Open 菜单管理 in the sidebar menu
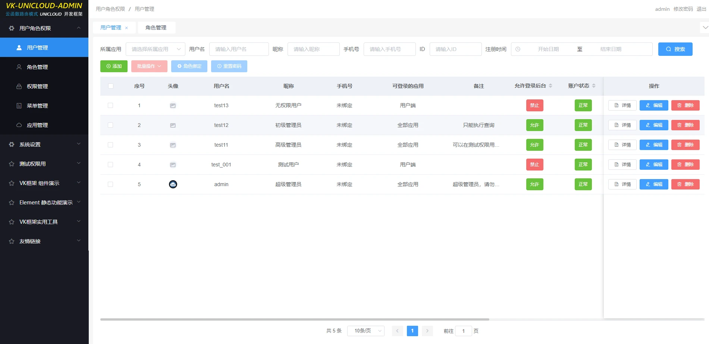The width and height of the screenshot is (709, 344). click(x=37, y=106)
